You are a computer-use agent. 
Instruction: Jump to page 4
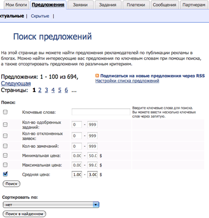click(x=53, y=90)
